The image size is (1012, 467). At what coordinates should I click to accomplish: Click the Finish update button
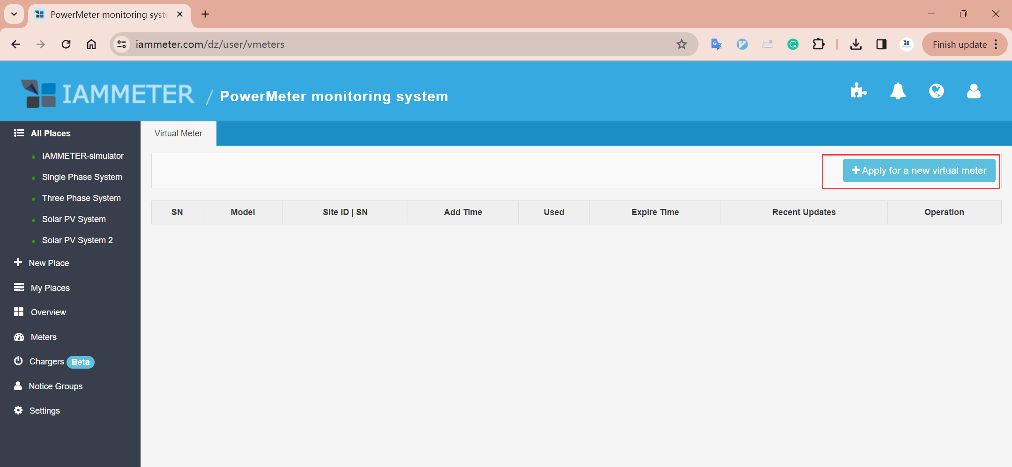click(x=959, y=44)
